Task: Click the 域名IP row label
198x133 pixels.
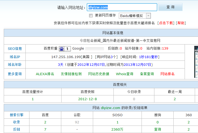Action: tap(15, 57)
